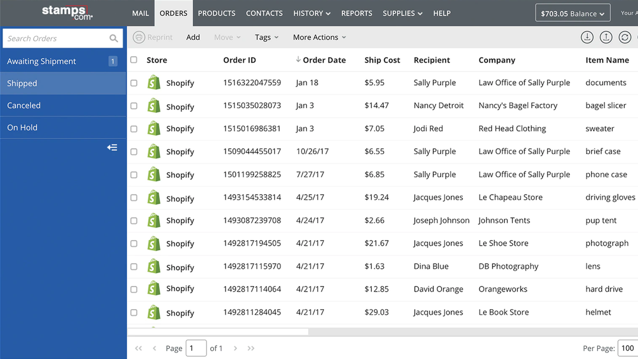Switch to the MAIL tab

tap(141, 13)
